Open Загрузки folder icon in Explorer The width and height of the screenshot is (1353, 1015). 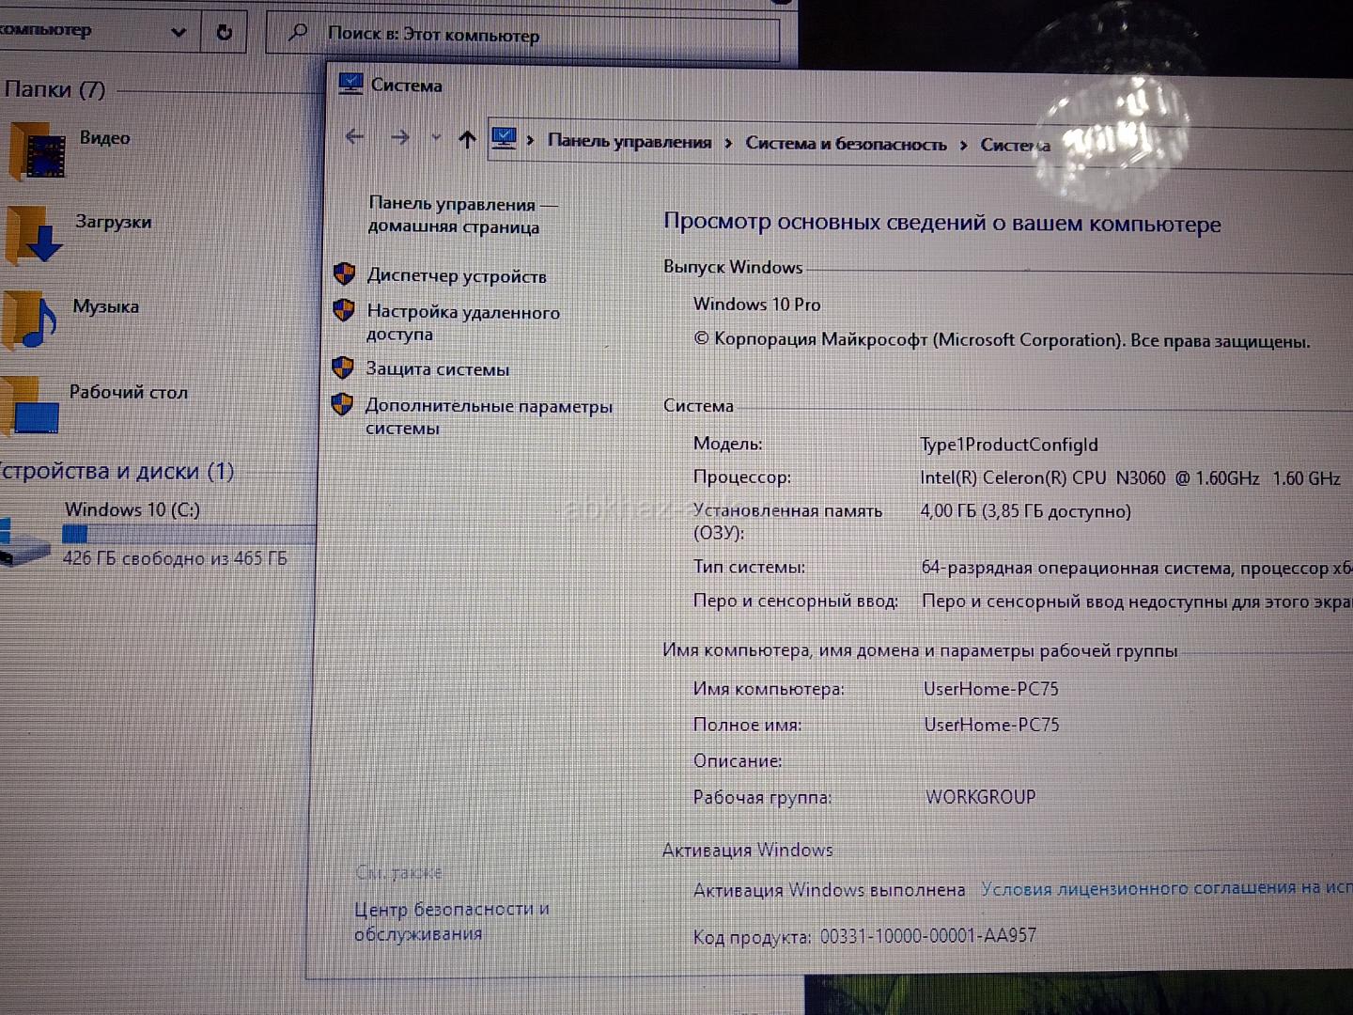[34, 234]
